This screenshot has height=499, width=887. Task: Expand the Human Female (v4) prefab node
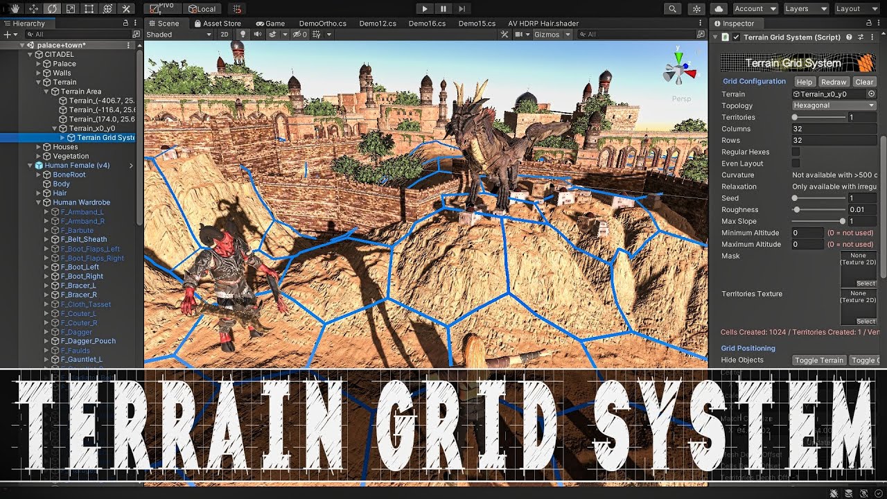[30, 166]
